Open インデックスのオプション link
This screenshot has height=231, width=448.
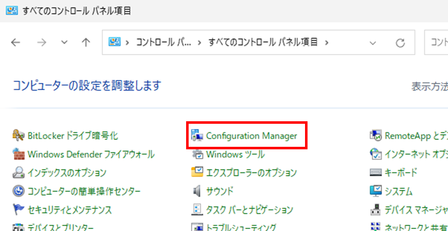67,172
